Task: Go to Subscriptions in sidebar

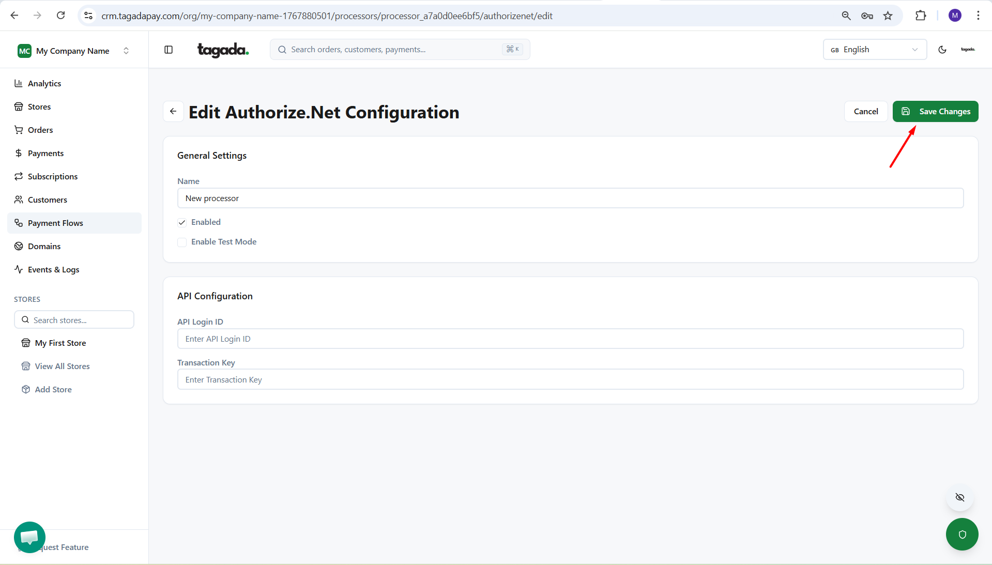Action: click(53, 176)
